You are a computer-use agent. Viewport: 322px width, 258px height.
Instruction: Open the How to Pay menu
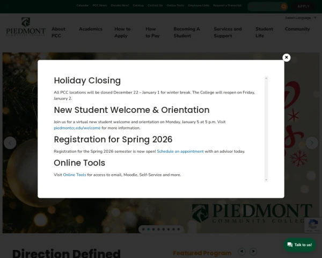coord(152,32)
